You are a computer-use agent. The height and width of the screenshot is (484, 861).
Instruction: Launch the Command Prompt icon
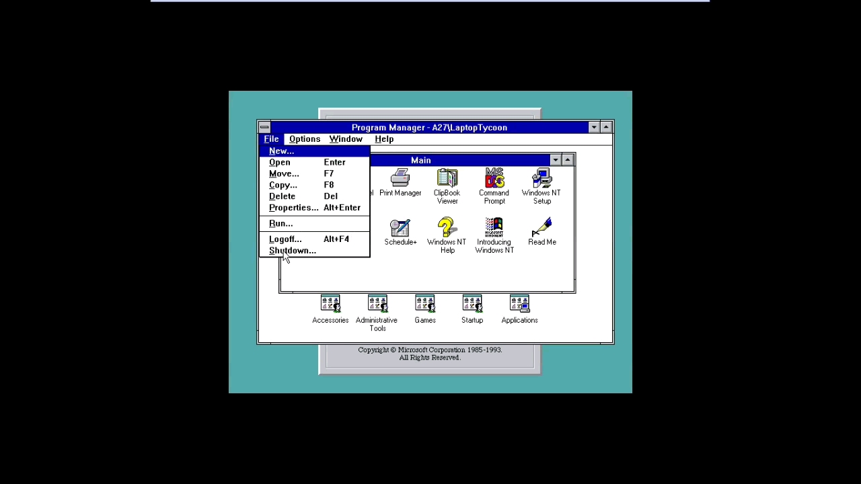494,186
